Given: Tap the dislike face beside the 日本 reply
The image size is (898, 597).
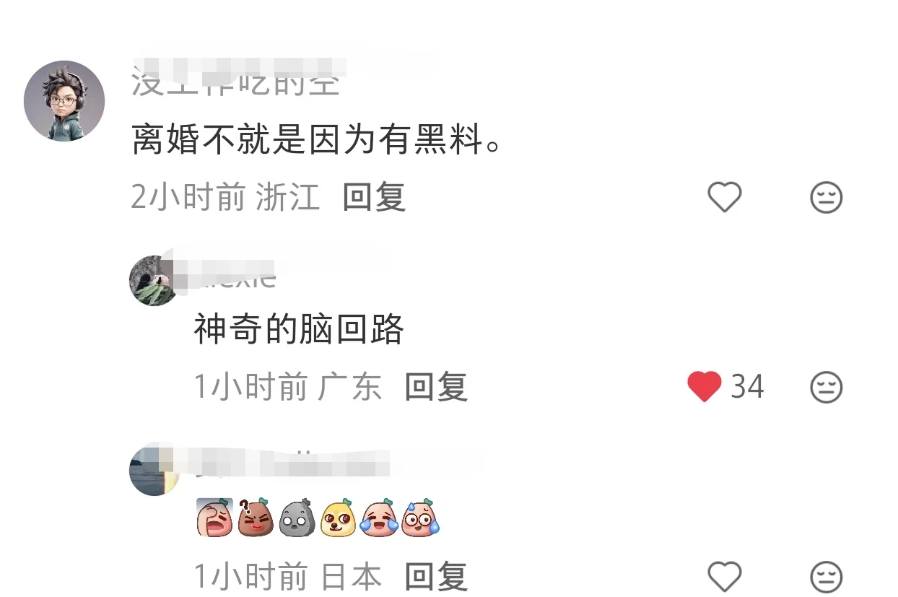Looking at the screenshot, I should (827, 578).
